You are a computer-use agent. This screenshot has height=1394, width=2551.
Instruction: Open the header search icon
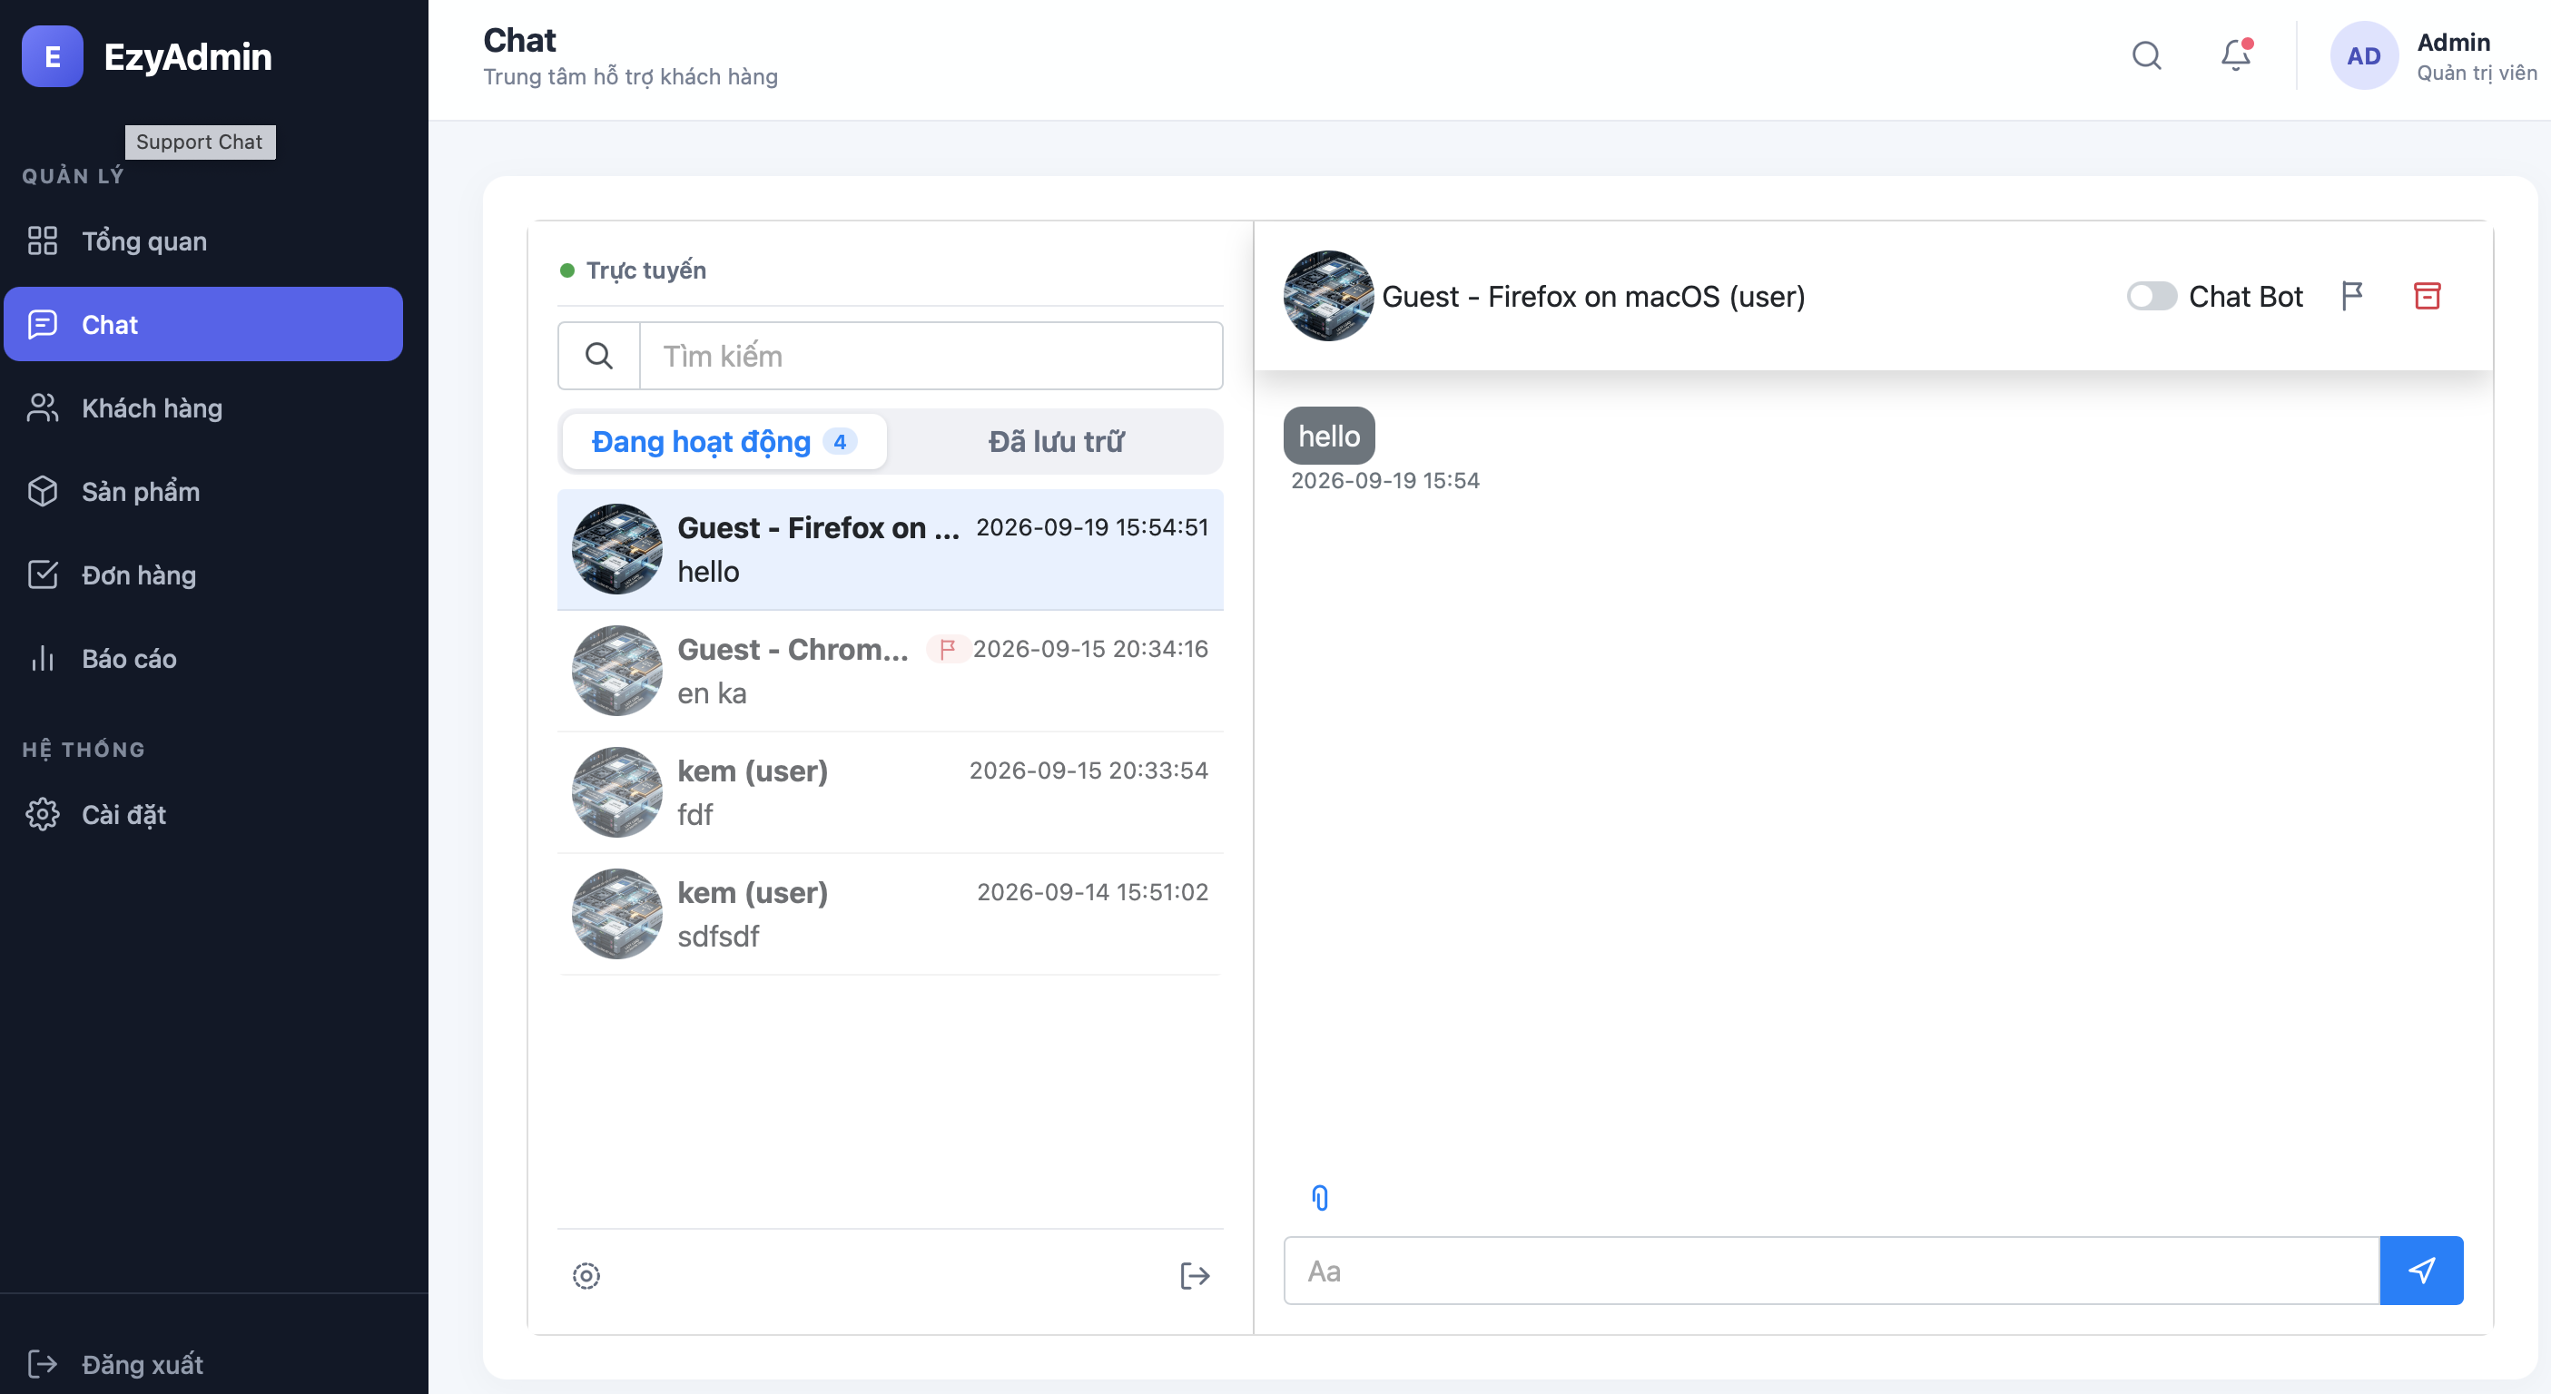point(2146,55)
